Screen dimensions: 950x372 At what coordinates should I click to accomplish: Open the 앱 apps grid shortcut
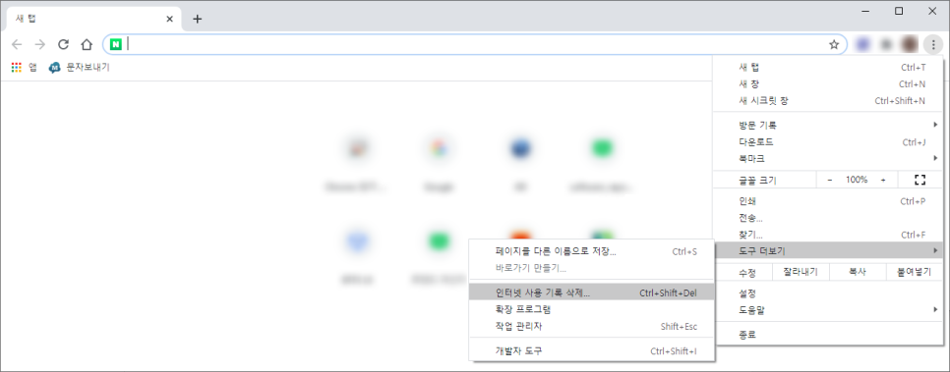tap(25, 68)
